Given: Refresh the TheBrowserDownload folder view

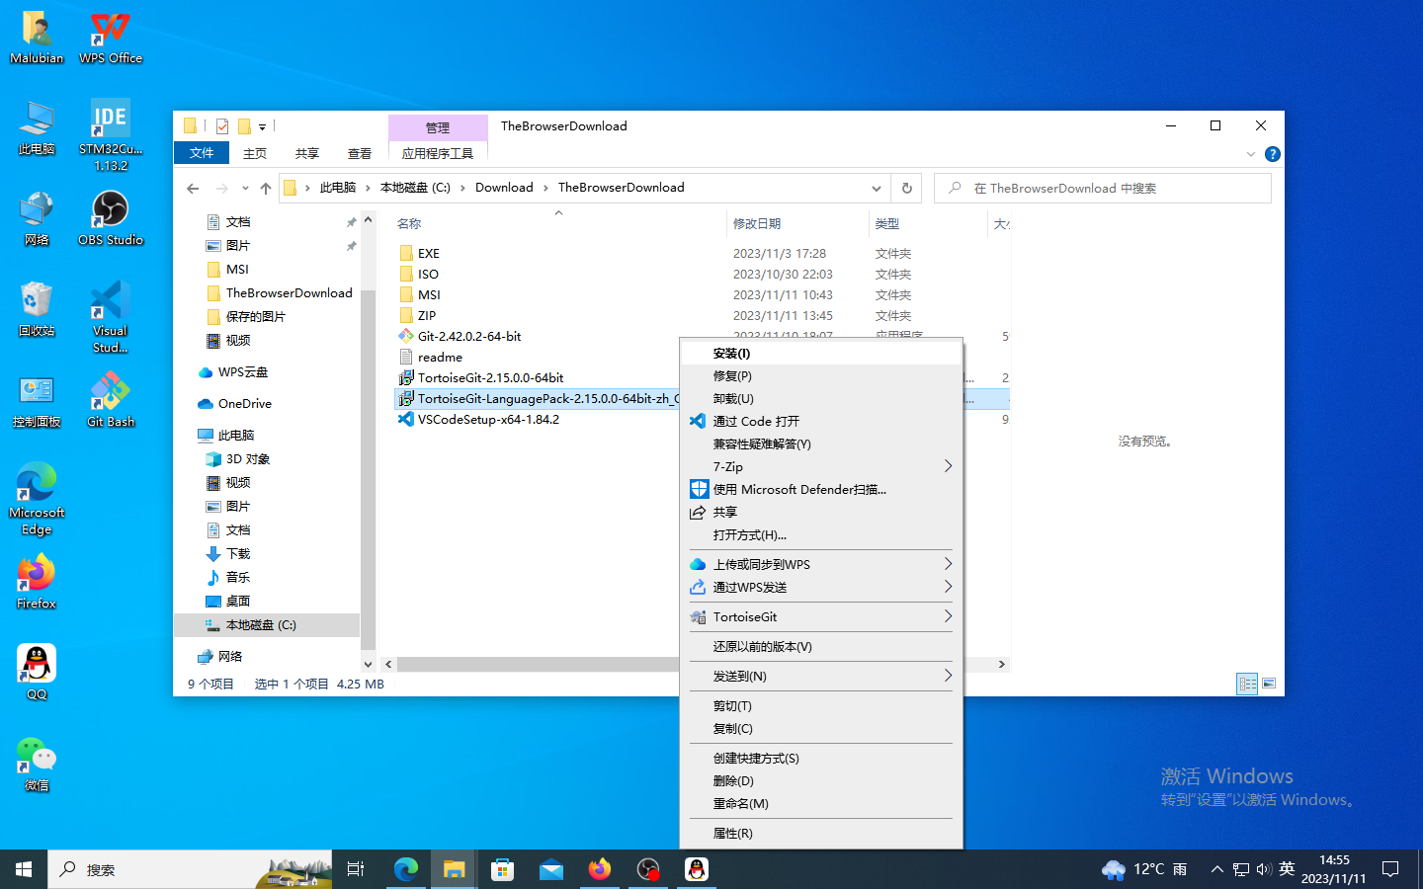Looking at the screenshot, I should pyautogui.click(x=907, y=188).
